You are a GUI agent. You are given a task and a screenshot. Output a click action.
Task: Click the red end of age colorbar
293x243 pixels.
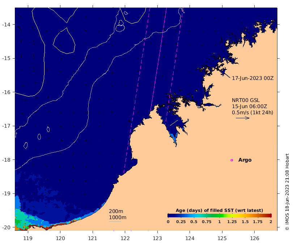[x=269, y=216]
